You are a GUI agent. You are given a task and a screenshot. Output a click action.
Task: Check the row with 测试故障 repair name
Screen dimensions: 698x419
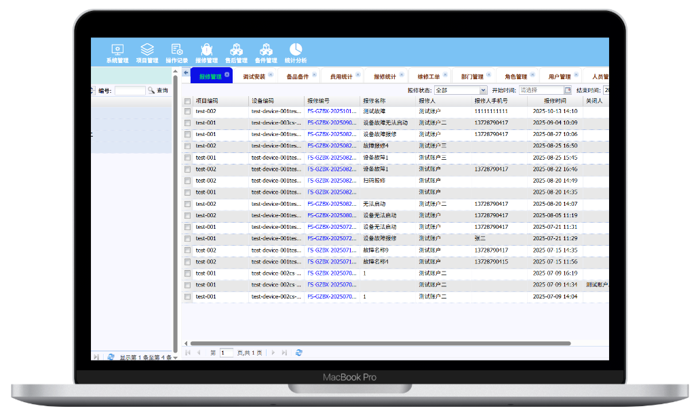(x=188, y=111)
